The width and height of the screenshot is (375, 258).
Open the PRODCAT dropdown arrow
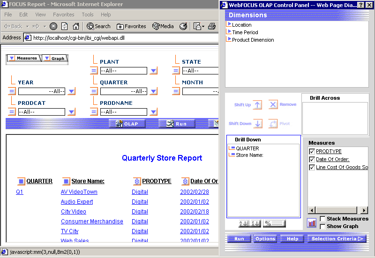click(72, 112)
